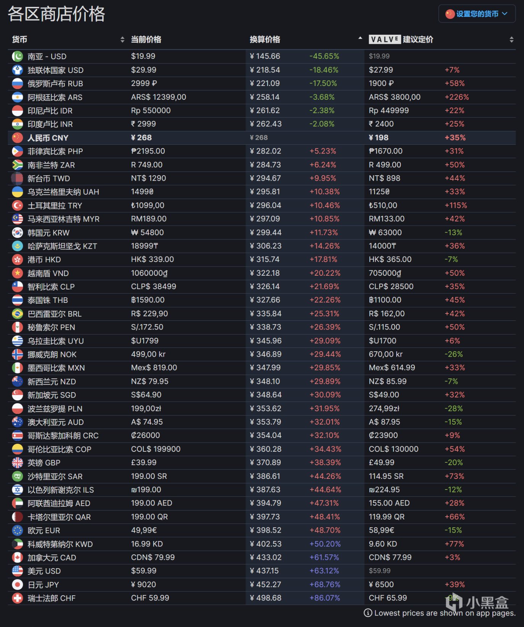524x627 pixels.
Task: Click the 换算价格 ascending sort arrow
Action: click(360, 38)
